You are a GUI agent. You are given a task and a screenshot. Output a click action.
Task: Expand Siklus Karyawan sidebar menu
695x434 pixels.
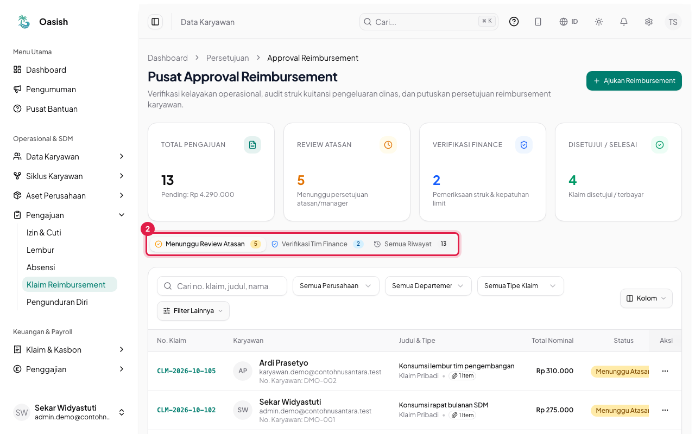[x=69, y=176]
